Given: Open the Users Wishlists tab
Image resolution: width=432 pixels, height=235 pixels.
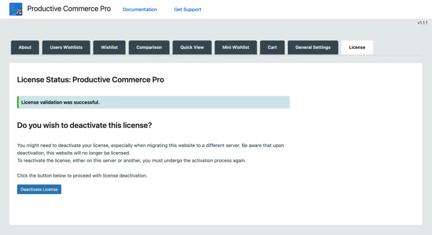Looking at the screenshot, I should tap(66, 47).
